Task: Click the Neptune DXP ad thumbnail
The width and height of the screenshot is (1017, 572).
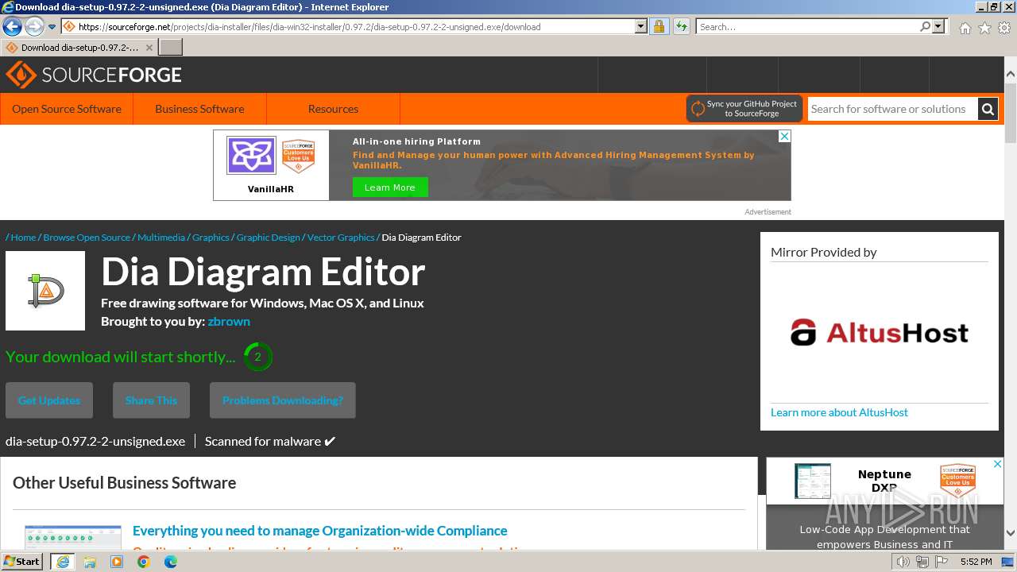Action: 813,481
